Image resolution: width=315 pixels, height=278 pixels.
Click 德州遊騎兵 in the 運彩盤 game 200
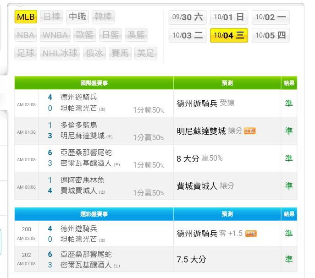tap(79, 229)
